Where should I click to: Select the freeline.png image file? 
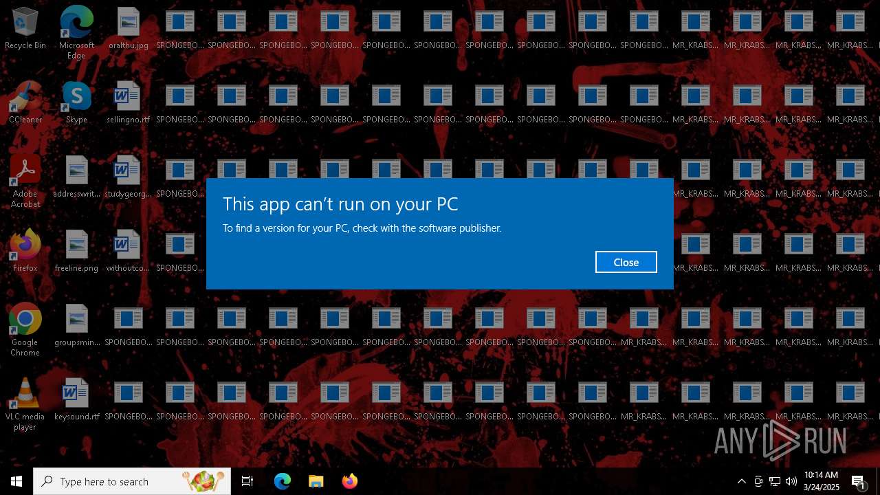point(76,252)
